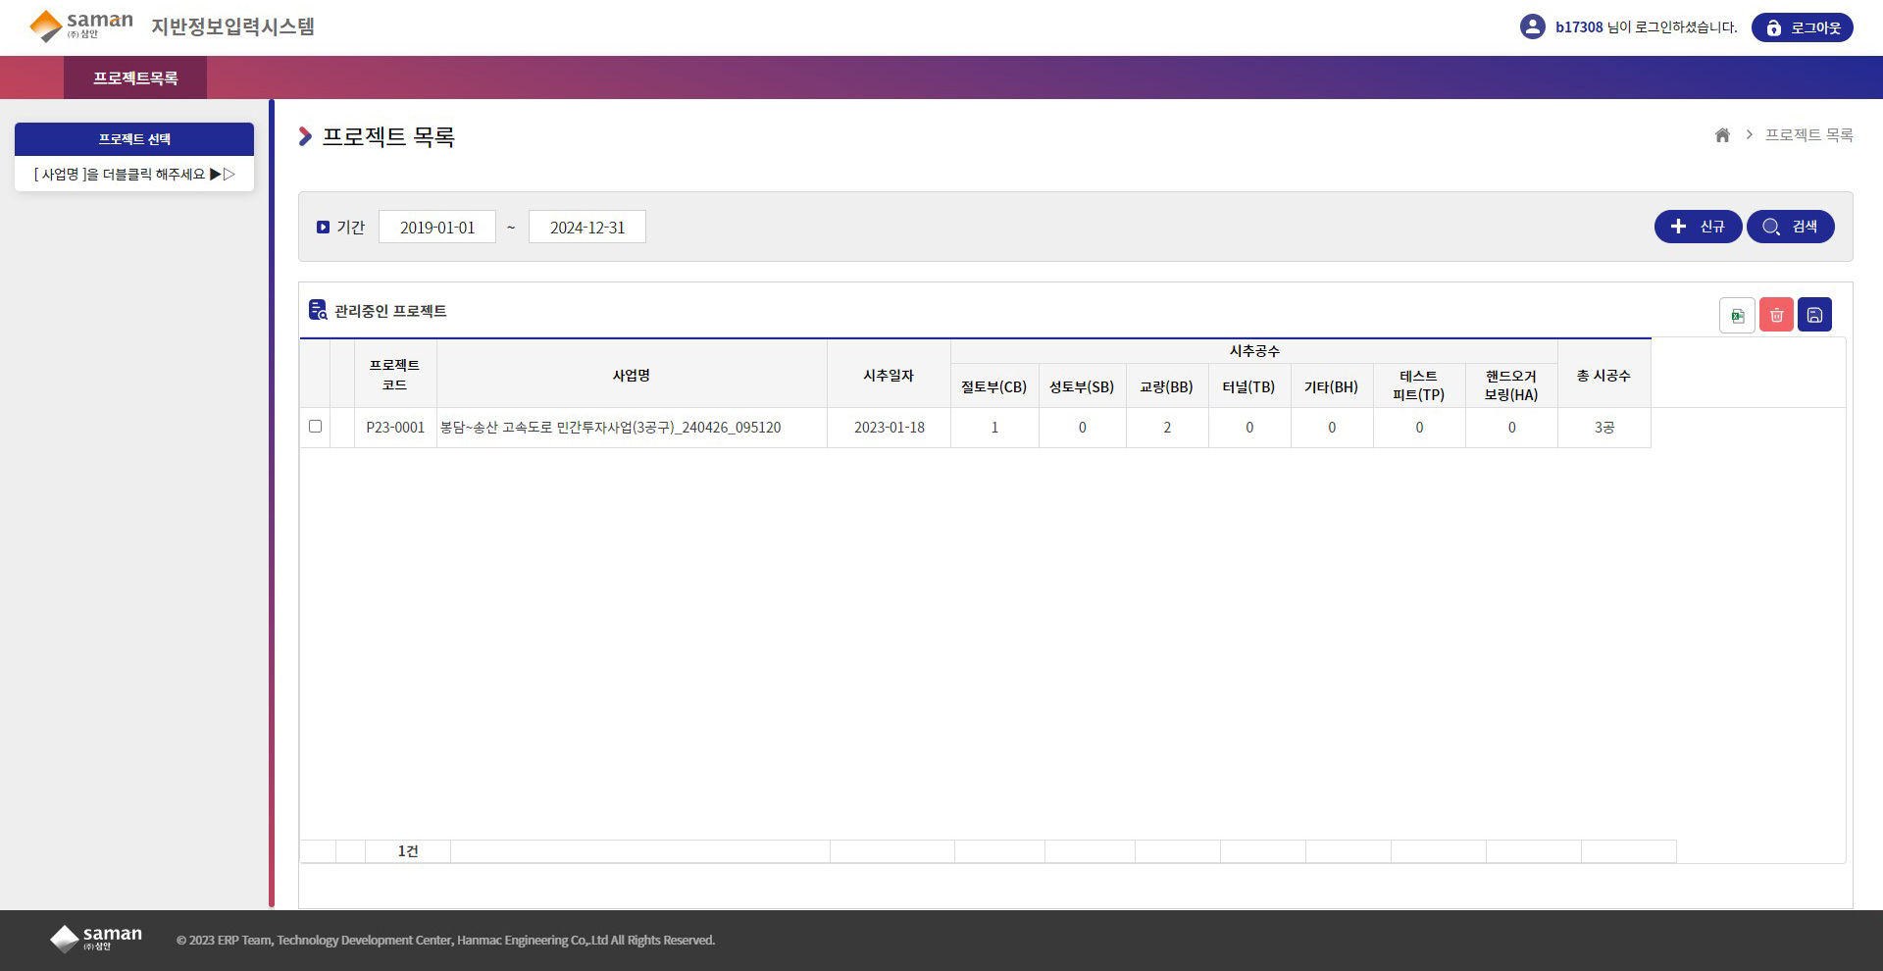Image resolution: width=1883 pixels, height=971 pixels.
Task: Click the 로그아웃 logout button
Action: (1802, 27)
